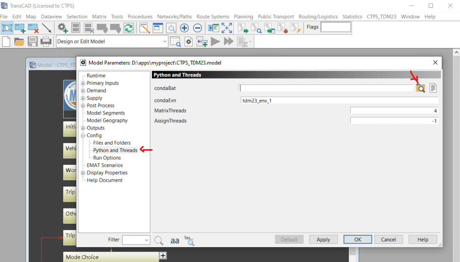460x262 pixels.
Task: Open the File menu
Action: point(4,17)
